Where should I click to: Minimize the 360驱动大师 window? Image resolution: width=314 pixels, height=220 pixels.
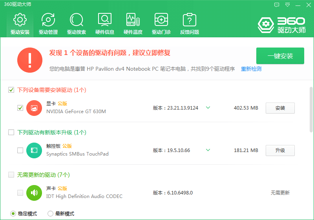point(298,5)
